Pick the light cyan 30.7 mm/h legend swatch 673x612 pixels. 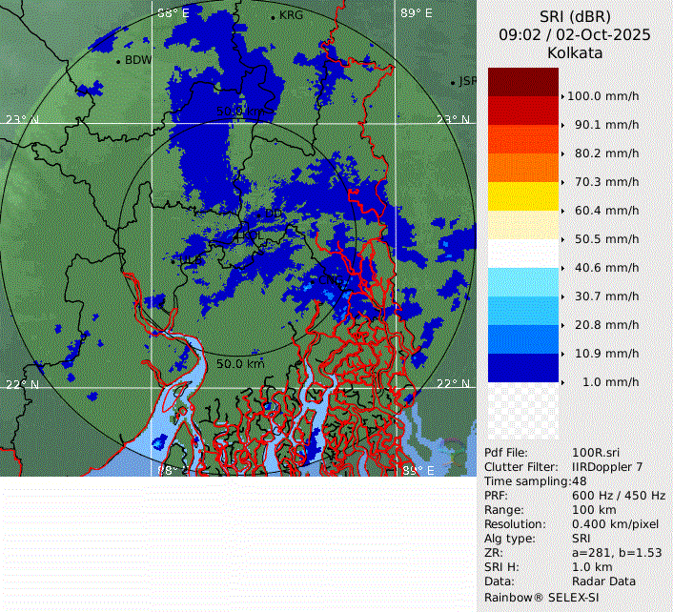(523, 282)
